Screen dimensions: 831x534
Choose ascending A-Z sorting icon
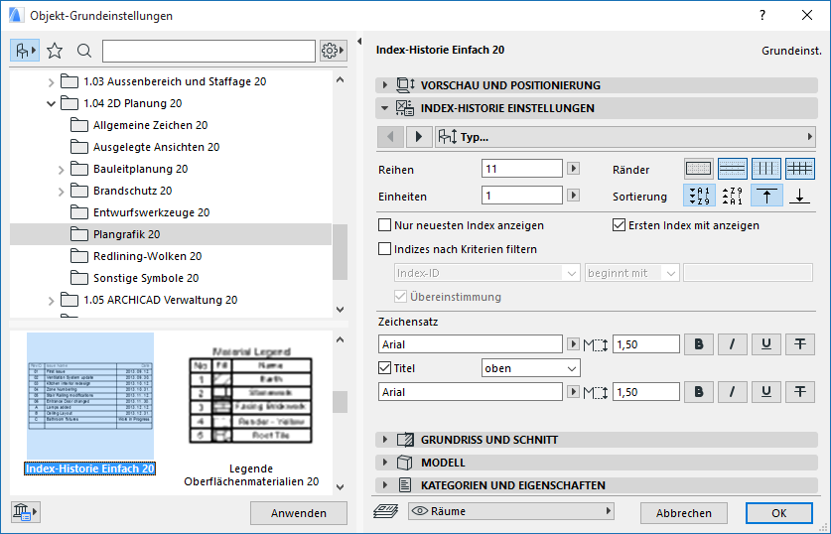[699, 196]
